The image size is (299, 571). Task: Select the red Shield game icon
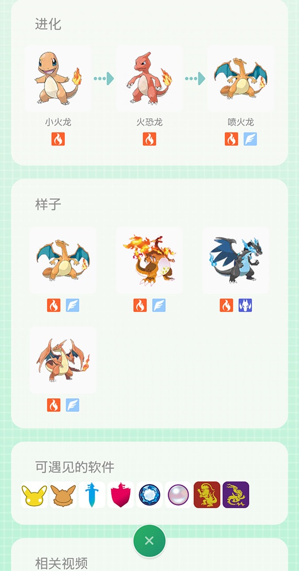tap(120, 495)
